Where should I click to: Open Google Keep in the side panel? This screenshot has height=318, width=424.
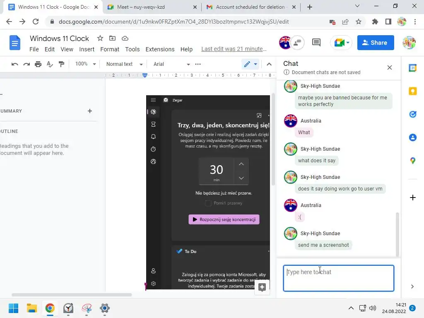pos(413,91)
